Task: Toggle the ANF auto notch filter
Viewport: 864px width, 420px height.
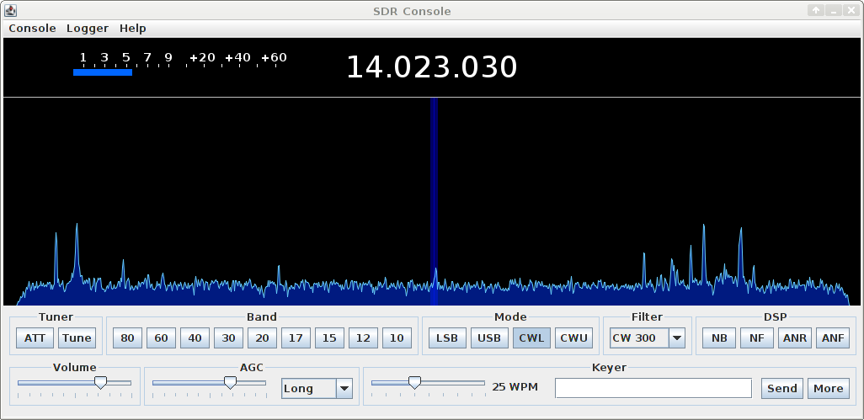Action: [833, 338]
